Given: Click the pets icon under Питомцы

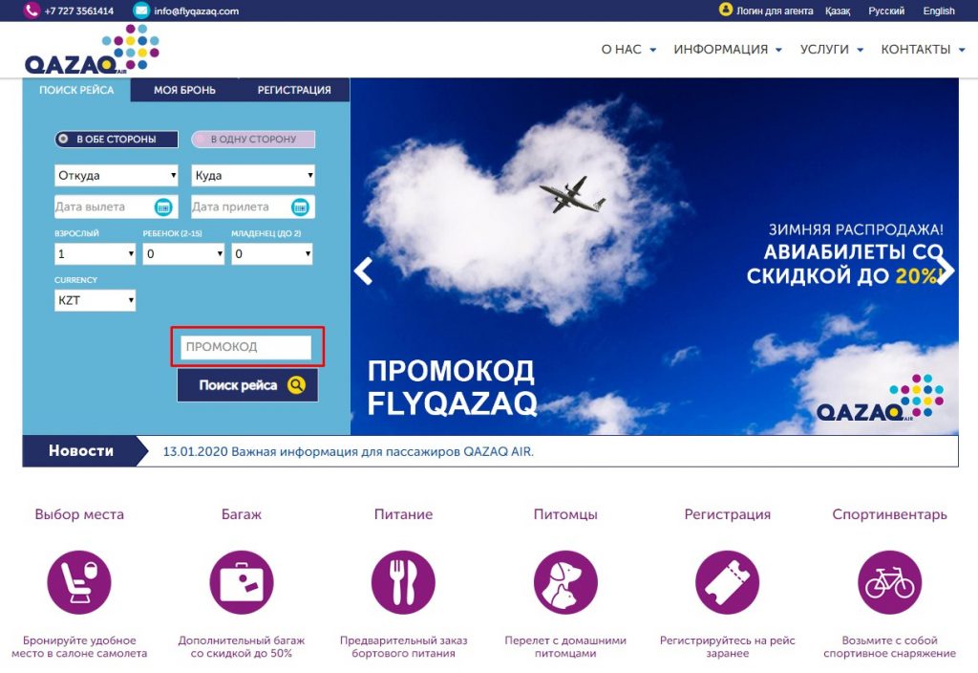Looking at the screenshot, I should pyautogui.click(x=566, y=580).
